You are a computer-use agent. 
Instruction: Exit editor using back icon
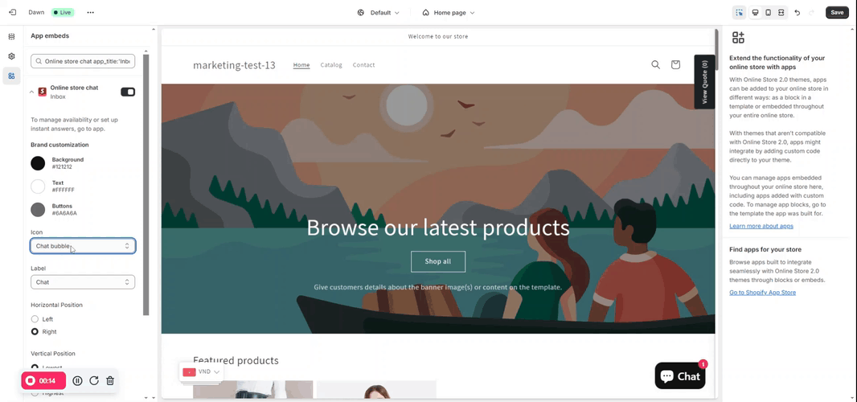pos(13,12)
